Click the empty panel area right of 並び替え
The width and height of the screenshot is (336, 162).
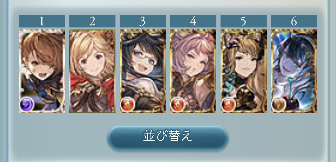[x=277, y=137]
